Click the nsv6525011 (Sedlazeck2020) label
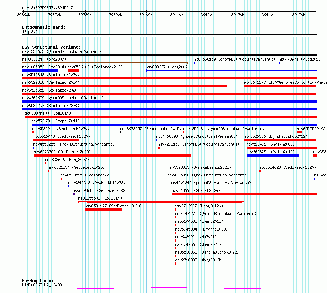327x293 pixels. (61, 129)
